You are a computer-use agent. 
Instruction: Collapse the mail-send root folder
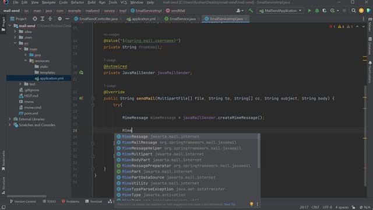coord(10,26)
